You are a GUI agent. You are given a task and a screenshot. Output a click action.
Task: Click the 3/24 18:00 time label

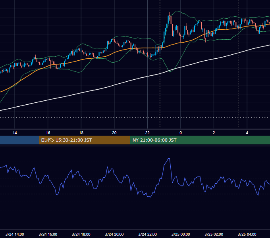[81, 234]
